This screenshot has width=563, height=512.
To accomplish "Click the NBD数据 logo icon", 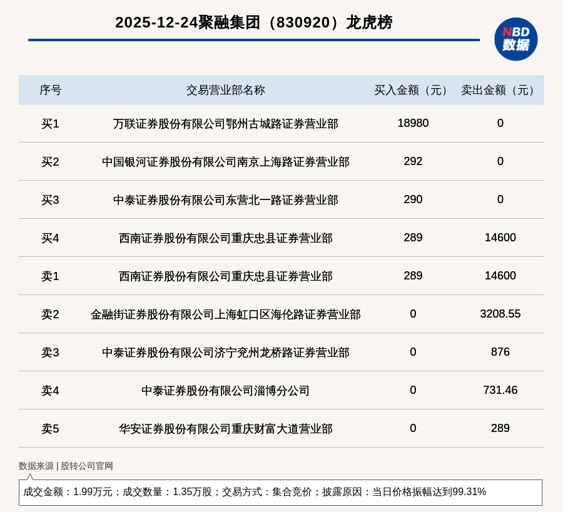I will [x=515, y=39].
